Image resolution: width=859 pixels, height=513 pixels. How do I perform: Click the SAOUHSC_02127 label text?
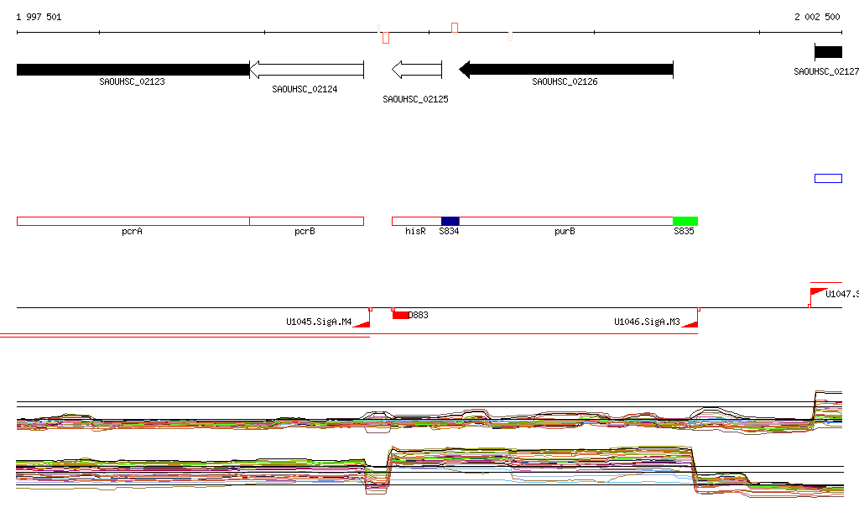(x=826, y=72)
